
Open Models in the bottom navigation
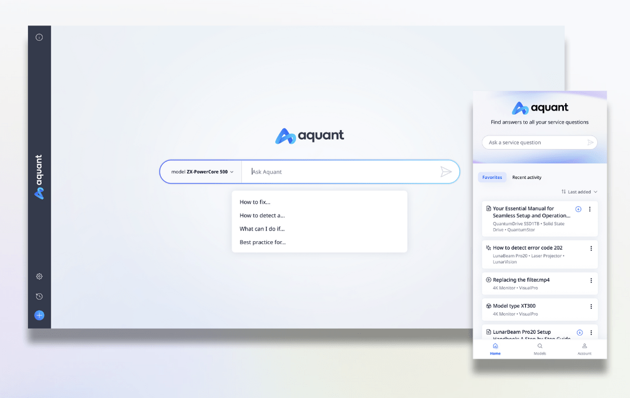(539, 349)
